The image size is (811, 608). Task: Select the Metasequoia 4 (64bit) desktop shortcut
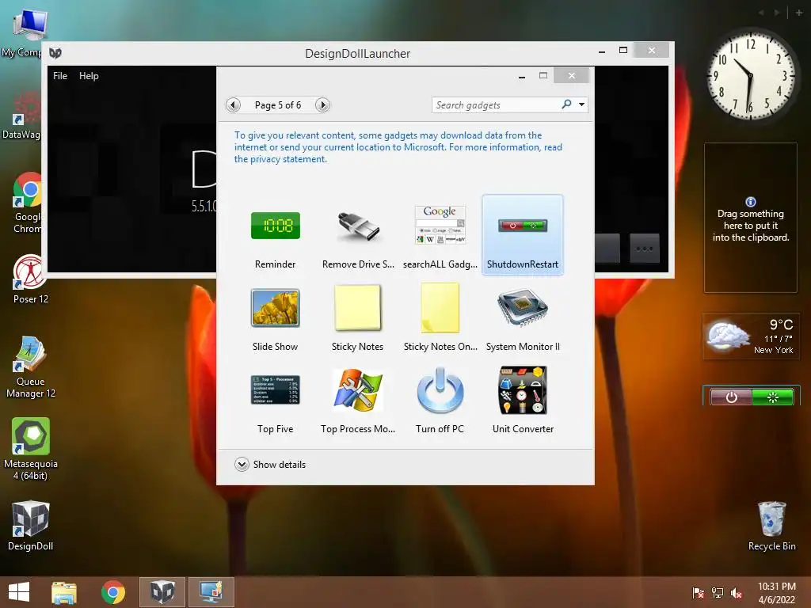click(x=31, y=449)
